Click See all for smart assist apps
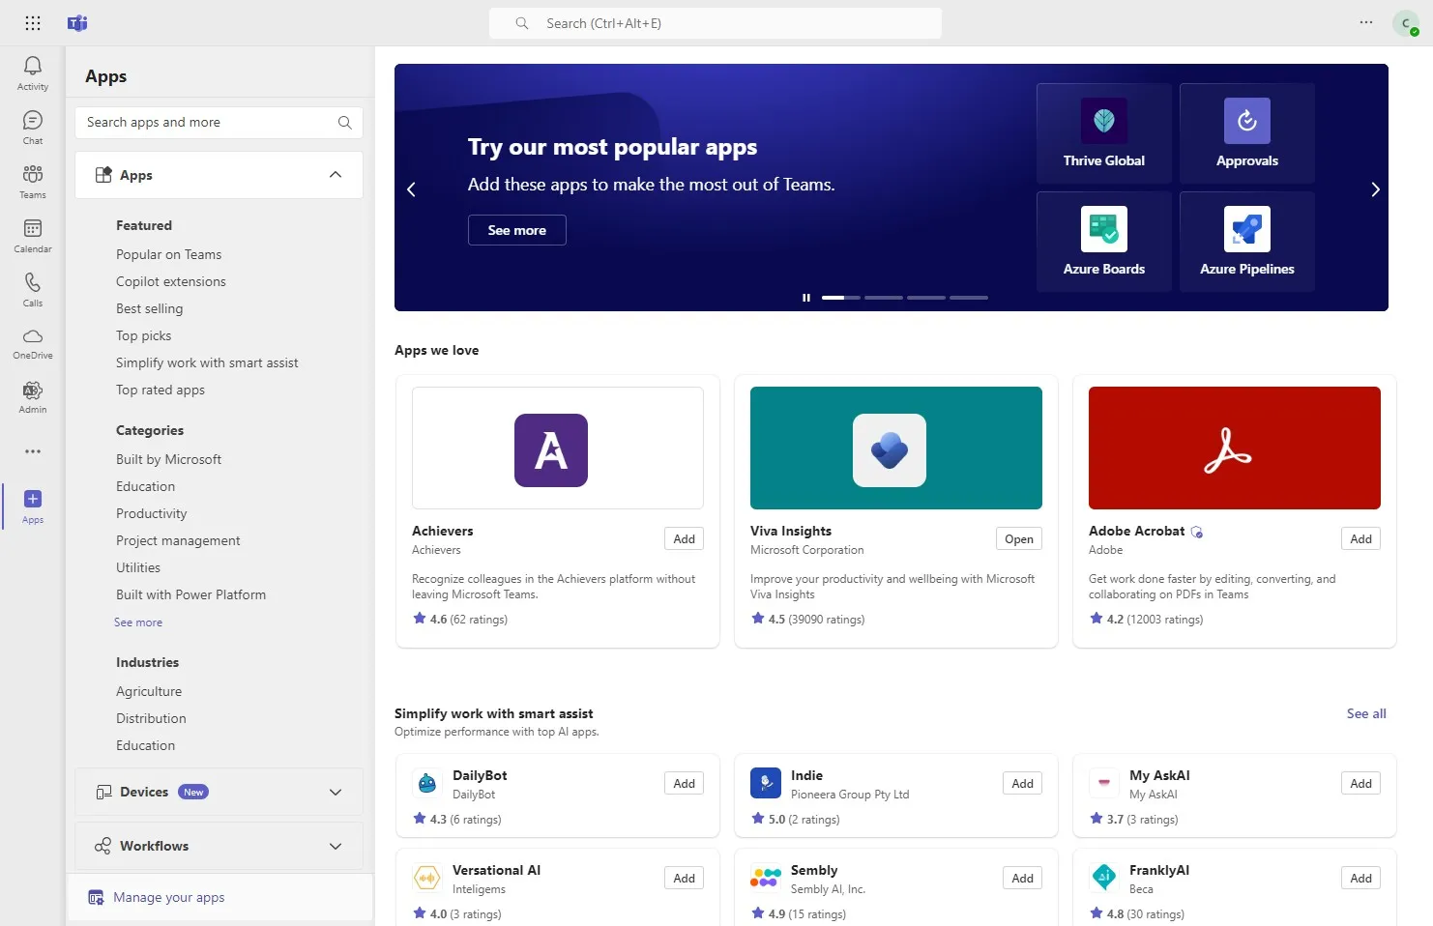1433x926 pixels. 1366,713
